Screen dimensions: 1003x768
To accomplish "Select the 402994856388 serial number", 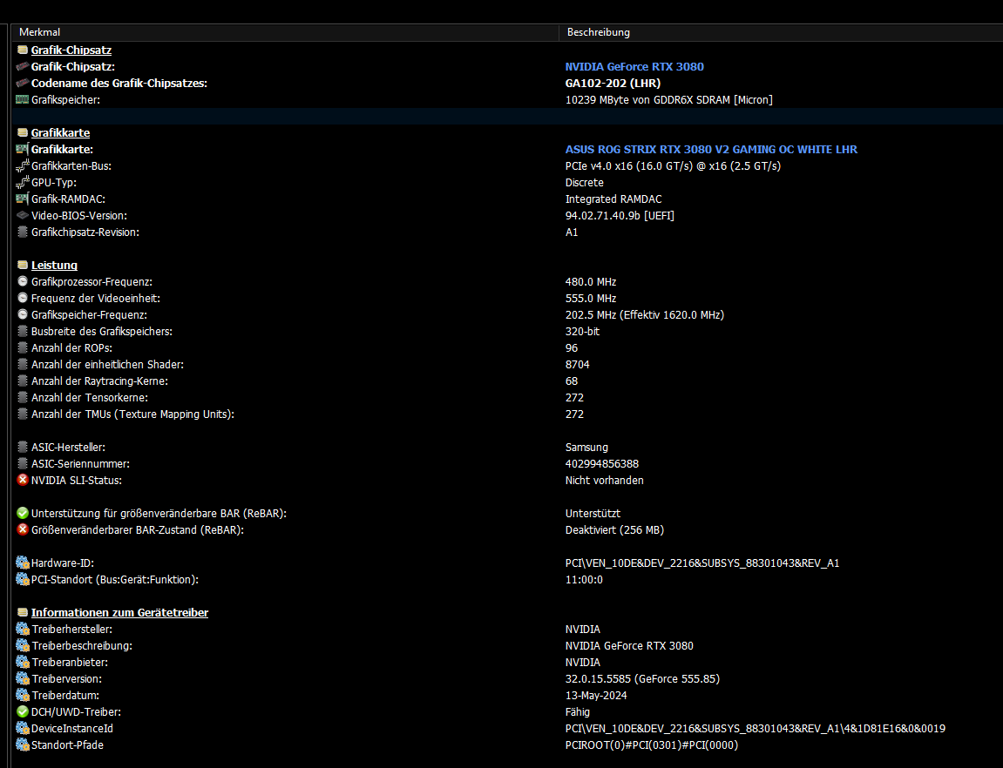I will pos(602,464).
